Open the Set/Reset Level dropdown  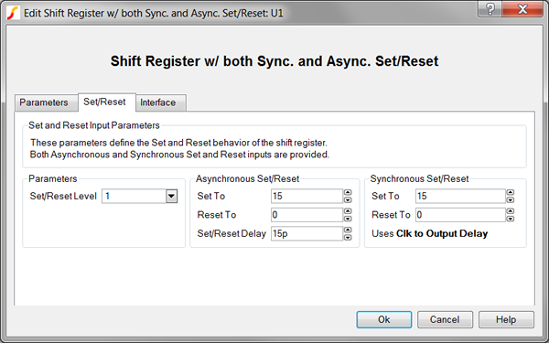[x=172, y=196]
